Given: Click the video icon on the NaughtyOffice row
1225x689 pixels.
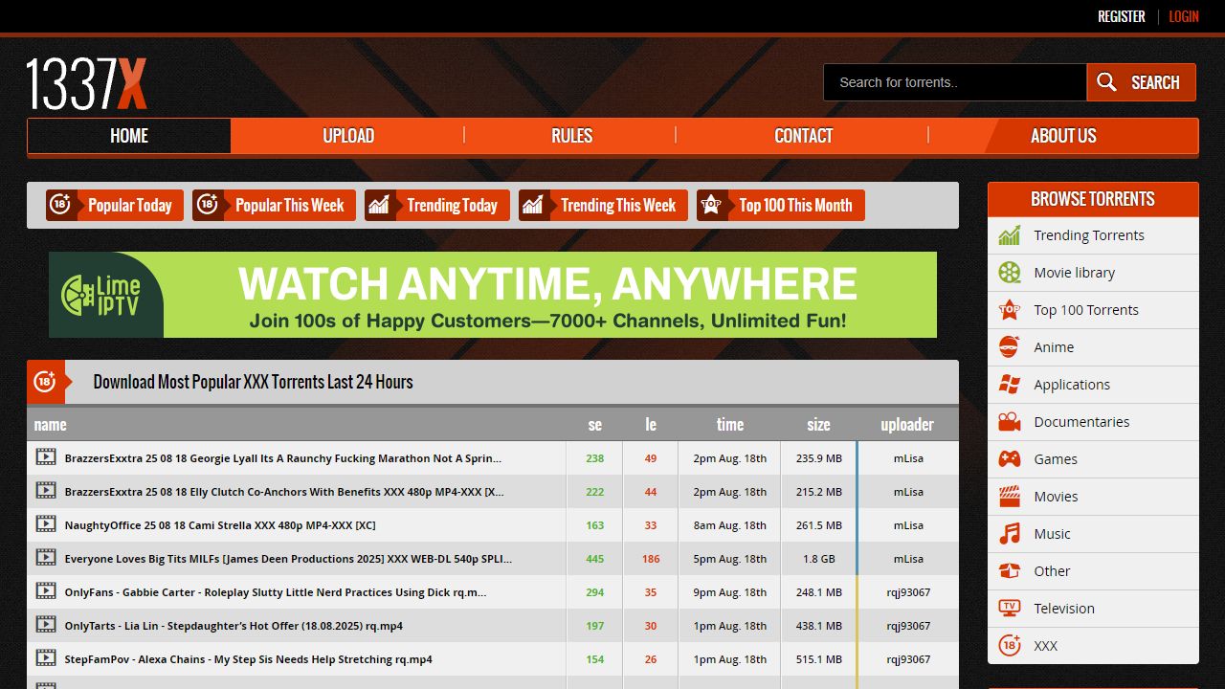Looking at the screenshot, I should click(46, 524).
